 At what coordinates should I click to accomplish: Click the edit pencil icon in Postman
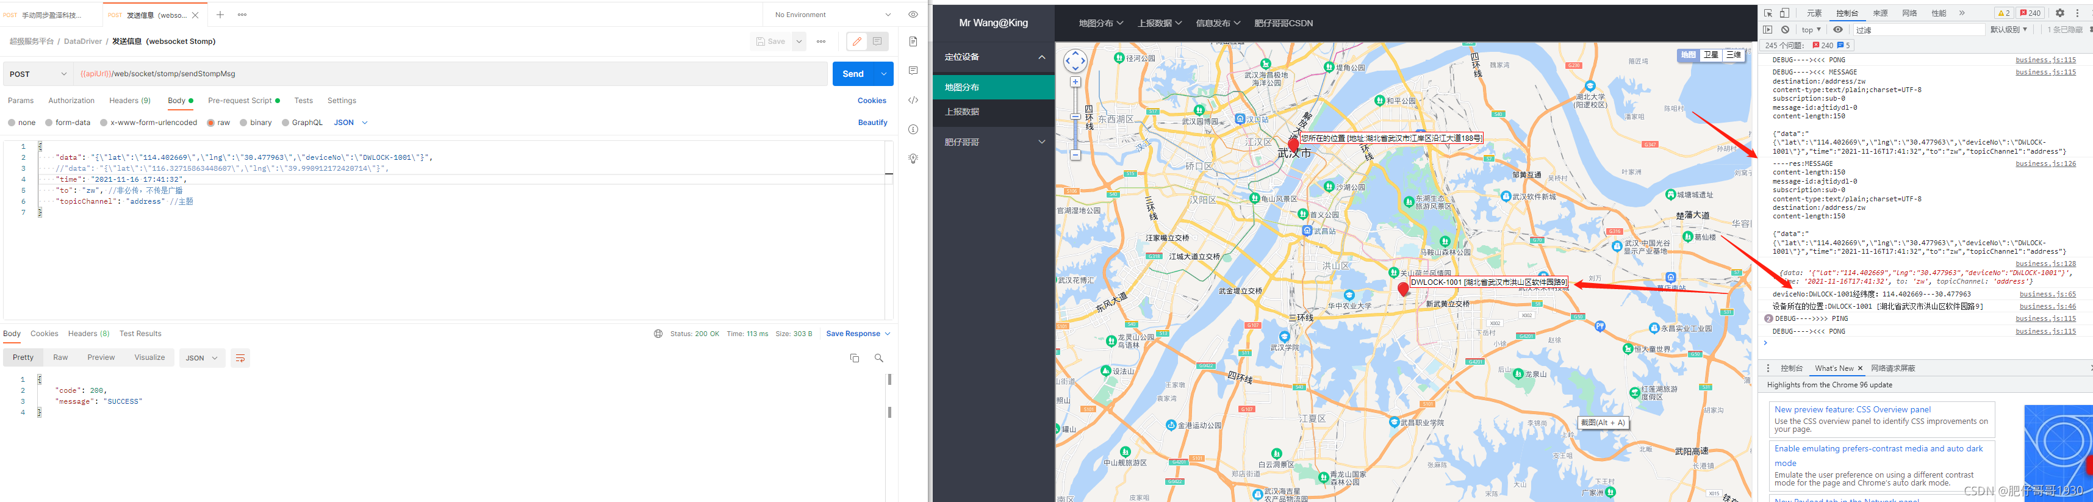pyautogui.click(x=856, y=41)
